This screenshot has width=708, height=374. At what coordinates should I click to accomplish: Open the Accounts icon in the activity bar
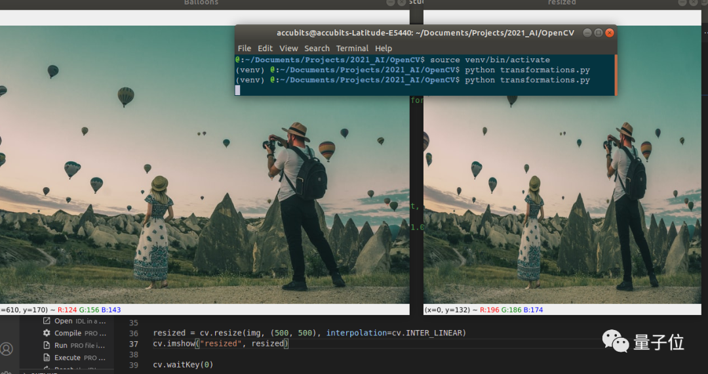pos(7,349)
